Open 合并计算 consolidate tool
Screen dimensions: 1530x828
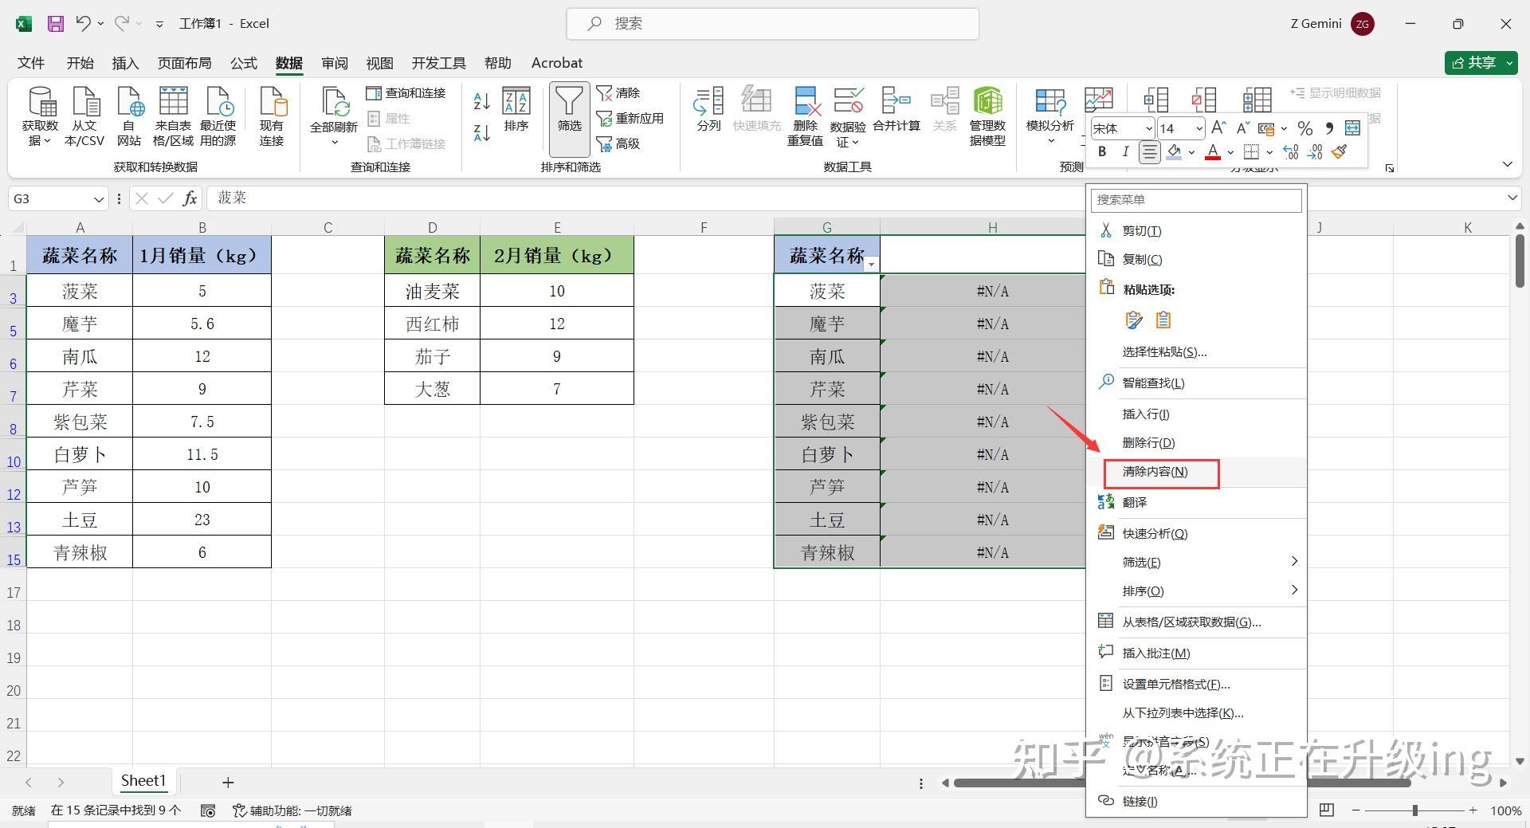[896, 110]
